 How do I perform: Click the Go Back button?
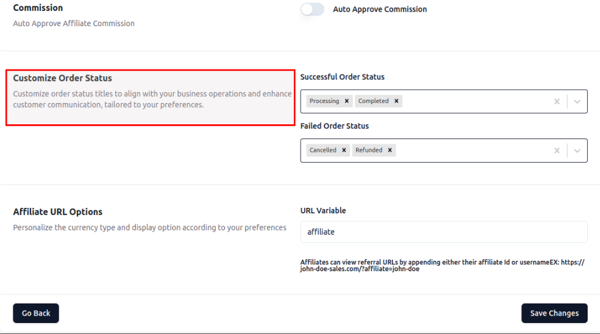click(x=36, y=313)
